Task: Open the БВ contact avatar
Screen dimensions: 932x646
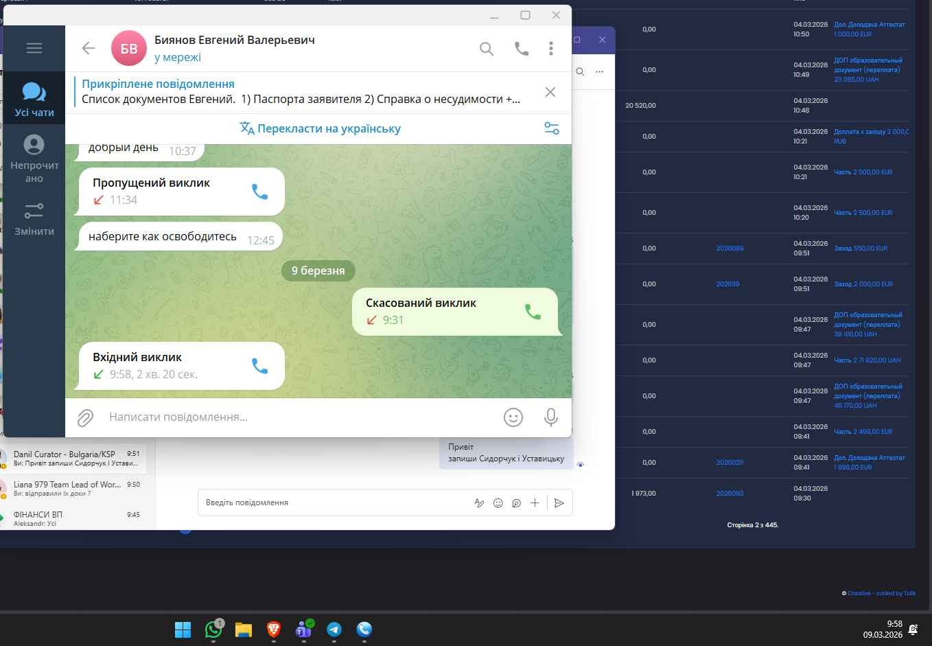Action: tap(129, 48)
